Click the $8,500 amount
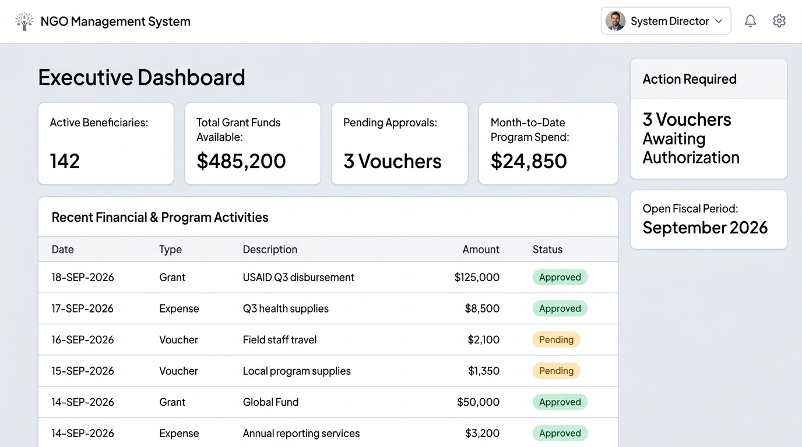 tap(482, 309)
